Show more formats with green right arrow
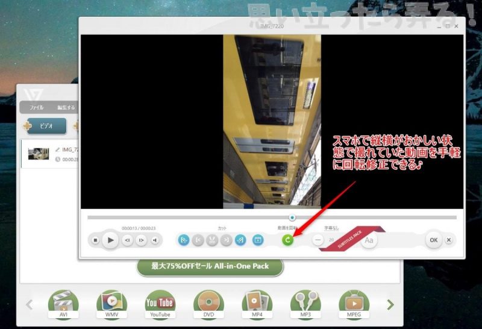 pyautogui.click(x=390, y=305)
